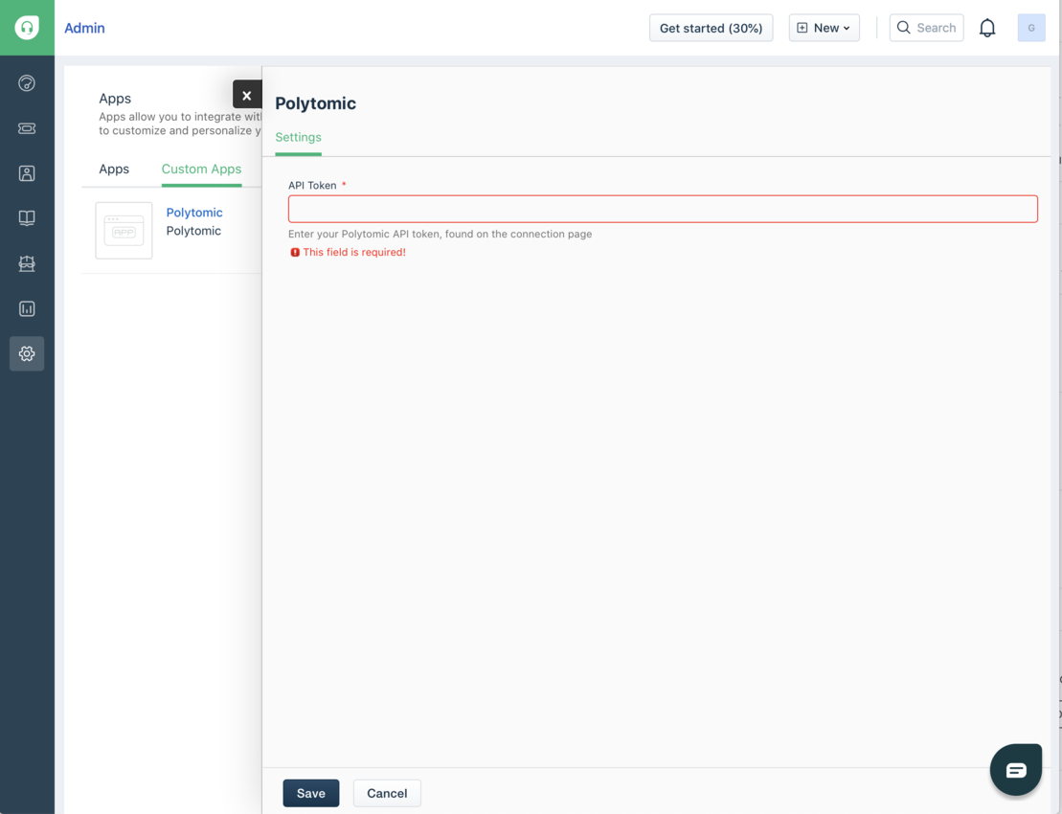Click inside the API Token input field
This screenshot has height=814, width=1062.
click(x=663, y=209)
